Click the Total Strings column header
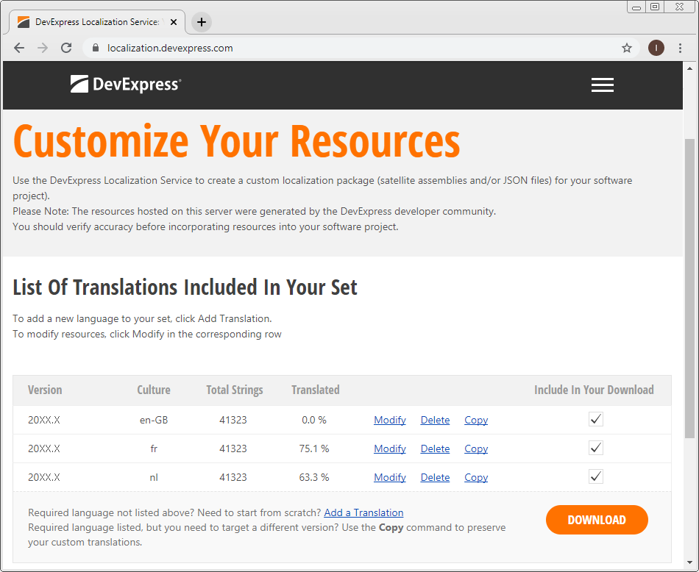699x572 pixels. (x=235, y=390)
